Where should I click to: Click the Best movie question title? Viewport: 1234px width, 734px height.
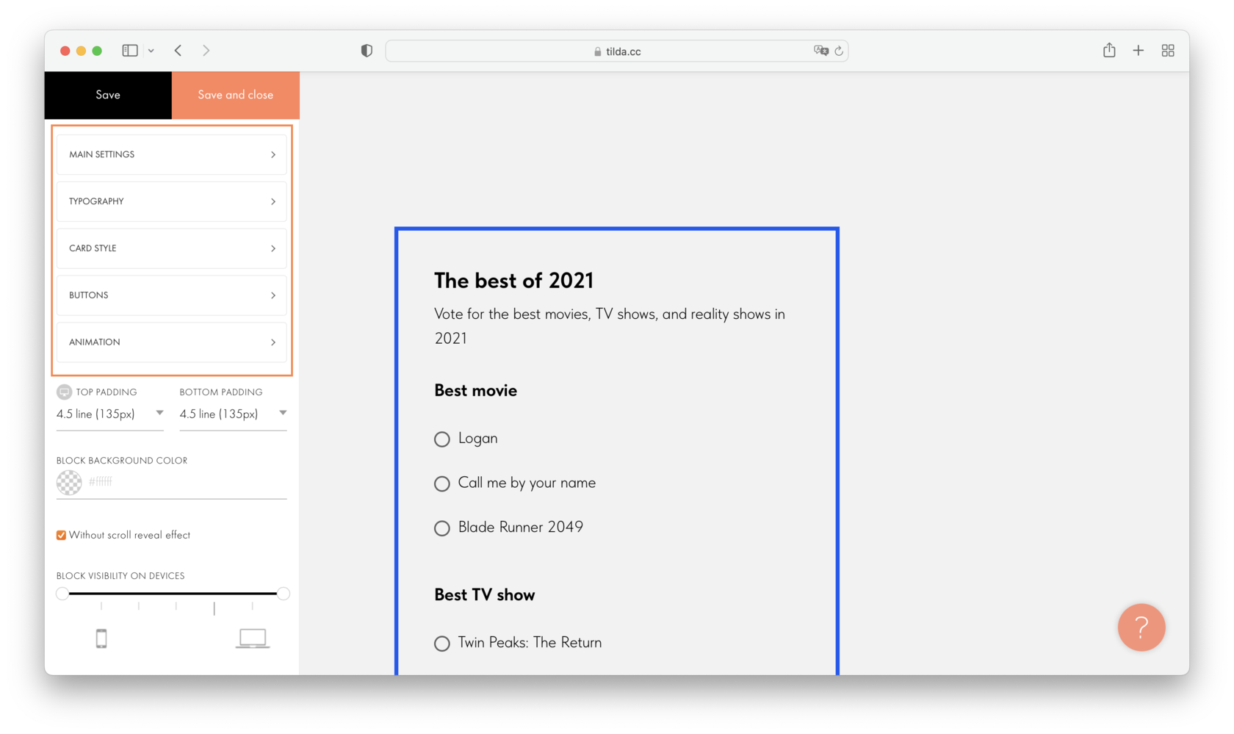pos(475,391)
